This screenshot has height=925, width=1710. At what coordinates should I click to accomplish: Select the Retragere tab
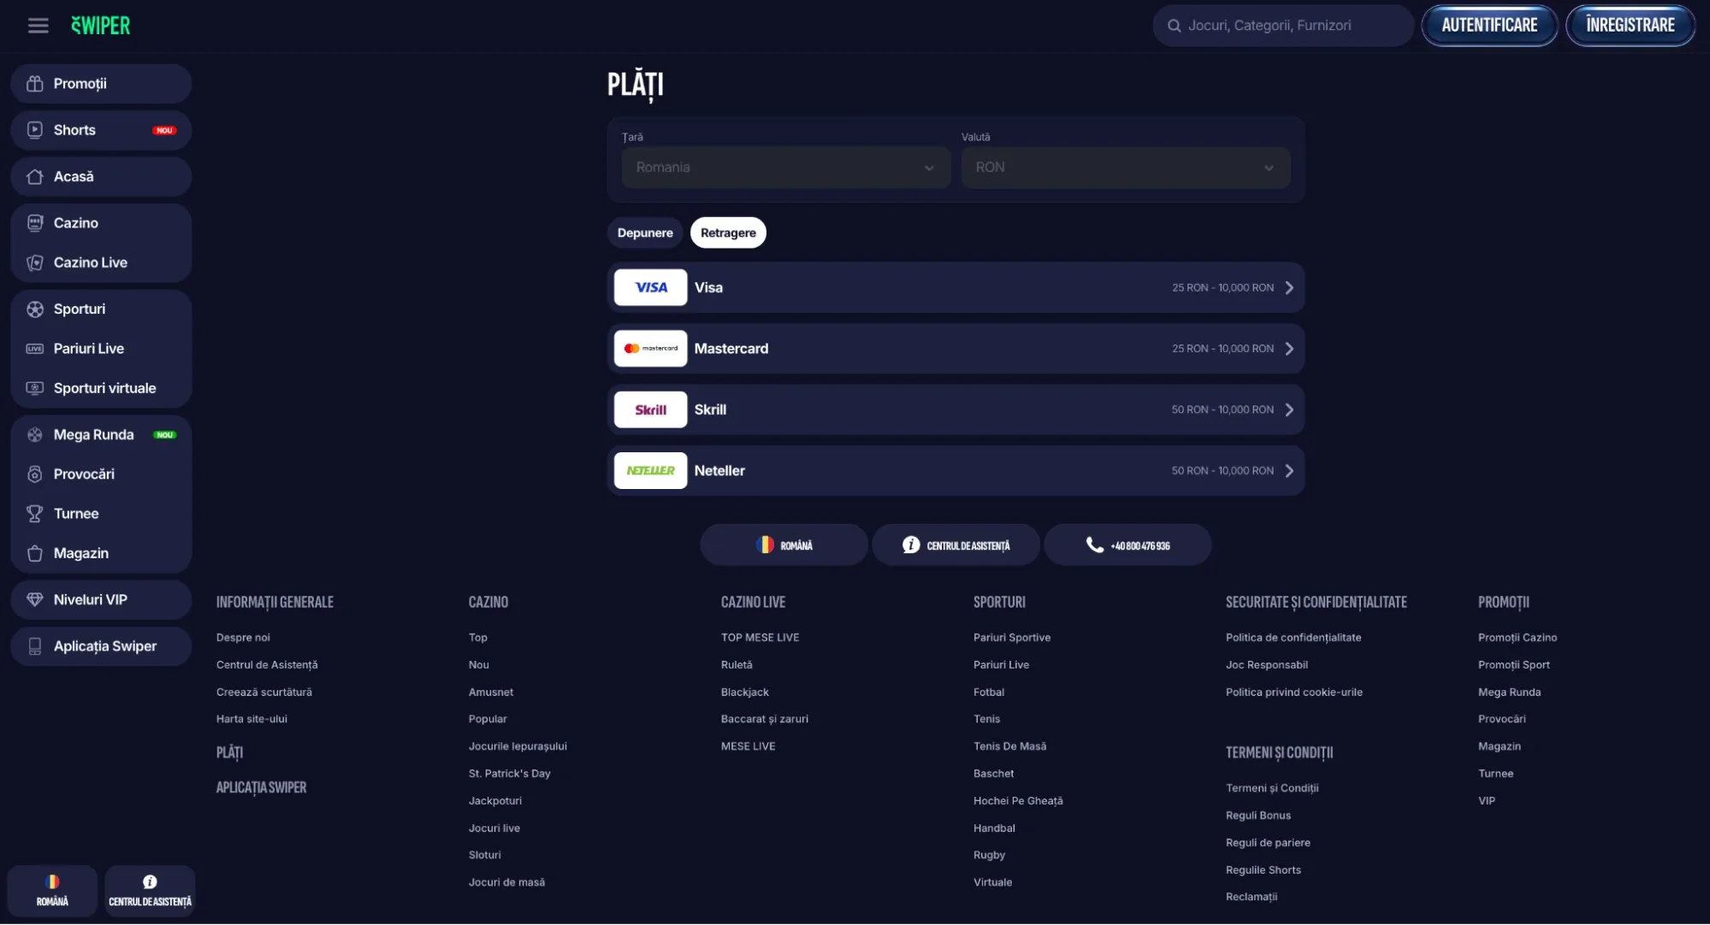(x=728, y=233)
